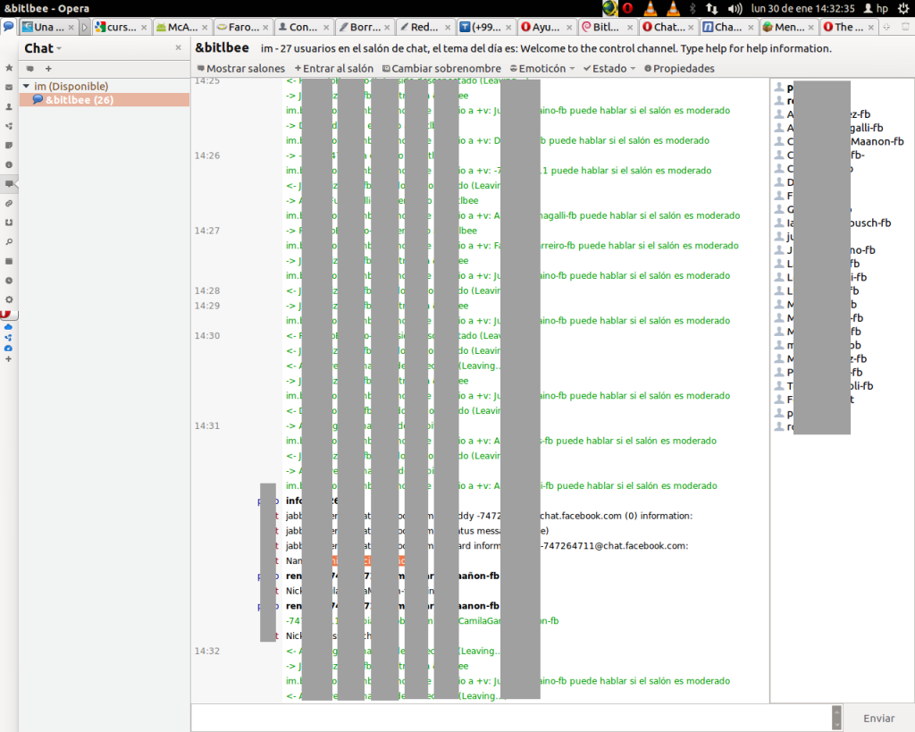Image resolution: width=915 pixels, height=732 pixels.
Task: Expand the tab stack arrow after Una...
Action: point(85,27)
